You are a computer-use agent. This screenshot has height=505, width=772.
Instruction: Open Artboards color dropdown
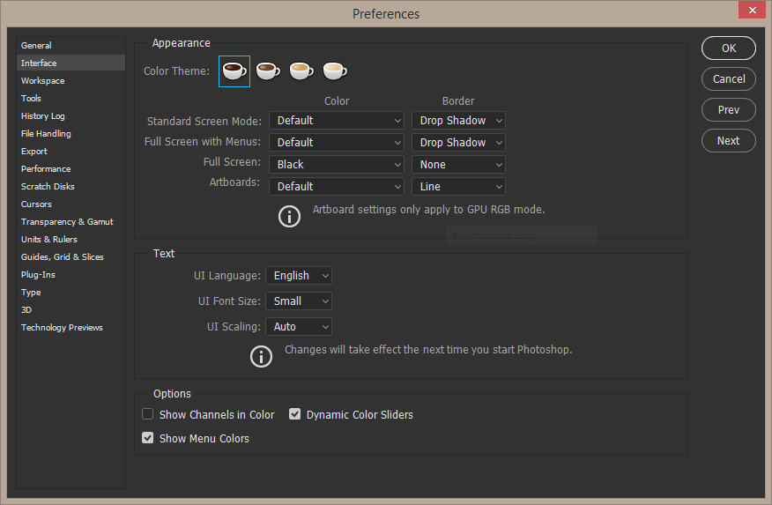337,187
